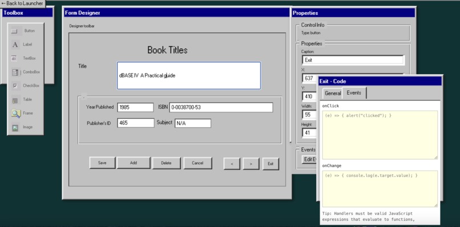Select the Exit button on the form
The width and height of the screenshot is (460, 227).
coord(271,164)
